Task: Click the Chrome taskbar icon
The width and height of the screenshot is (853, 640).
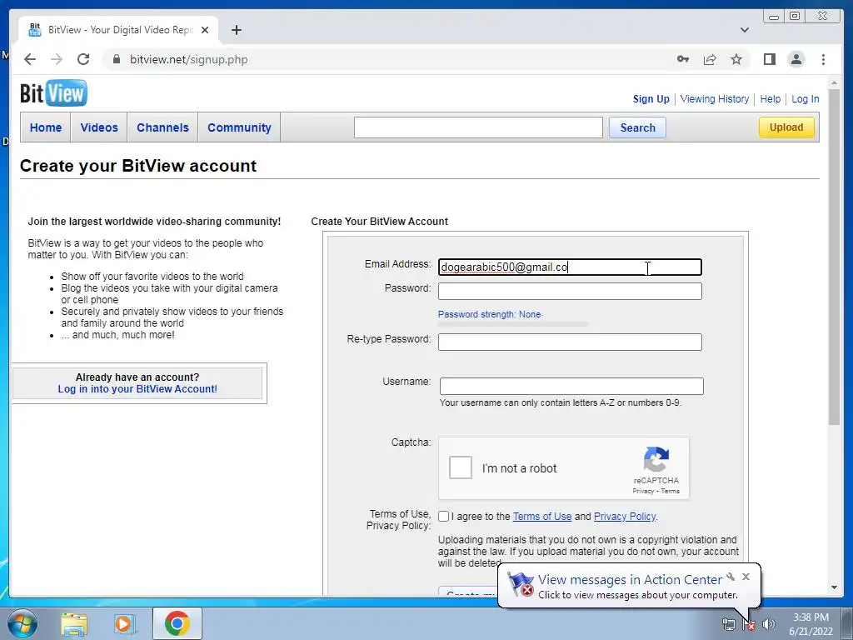Action: pos(177,623)
